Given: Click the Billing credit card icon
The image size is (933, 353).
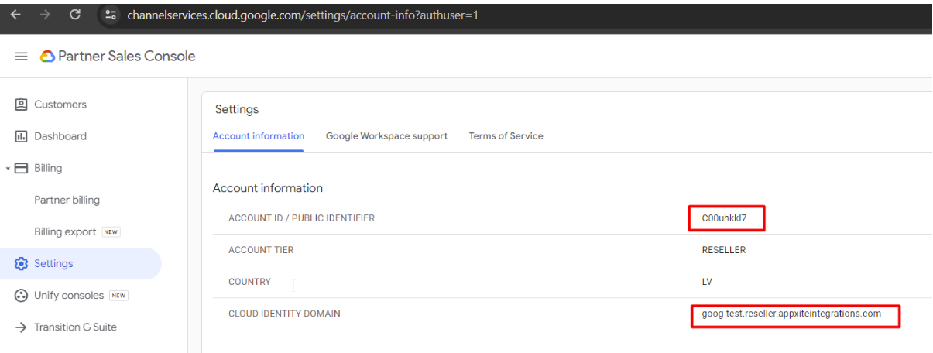Looking at the screenshot, I should 21,168.
